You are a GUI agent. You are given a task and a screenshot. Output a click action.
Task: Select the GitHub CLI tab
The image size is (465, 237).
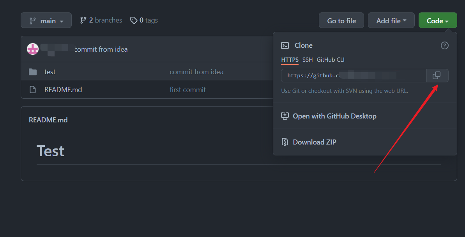[x=331, y=60]
